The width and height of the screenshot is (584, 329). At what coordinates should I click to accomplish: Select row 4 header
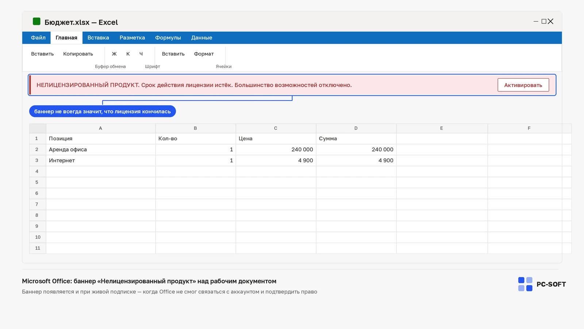pos(38,171)
